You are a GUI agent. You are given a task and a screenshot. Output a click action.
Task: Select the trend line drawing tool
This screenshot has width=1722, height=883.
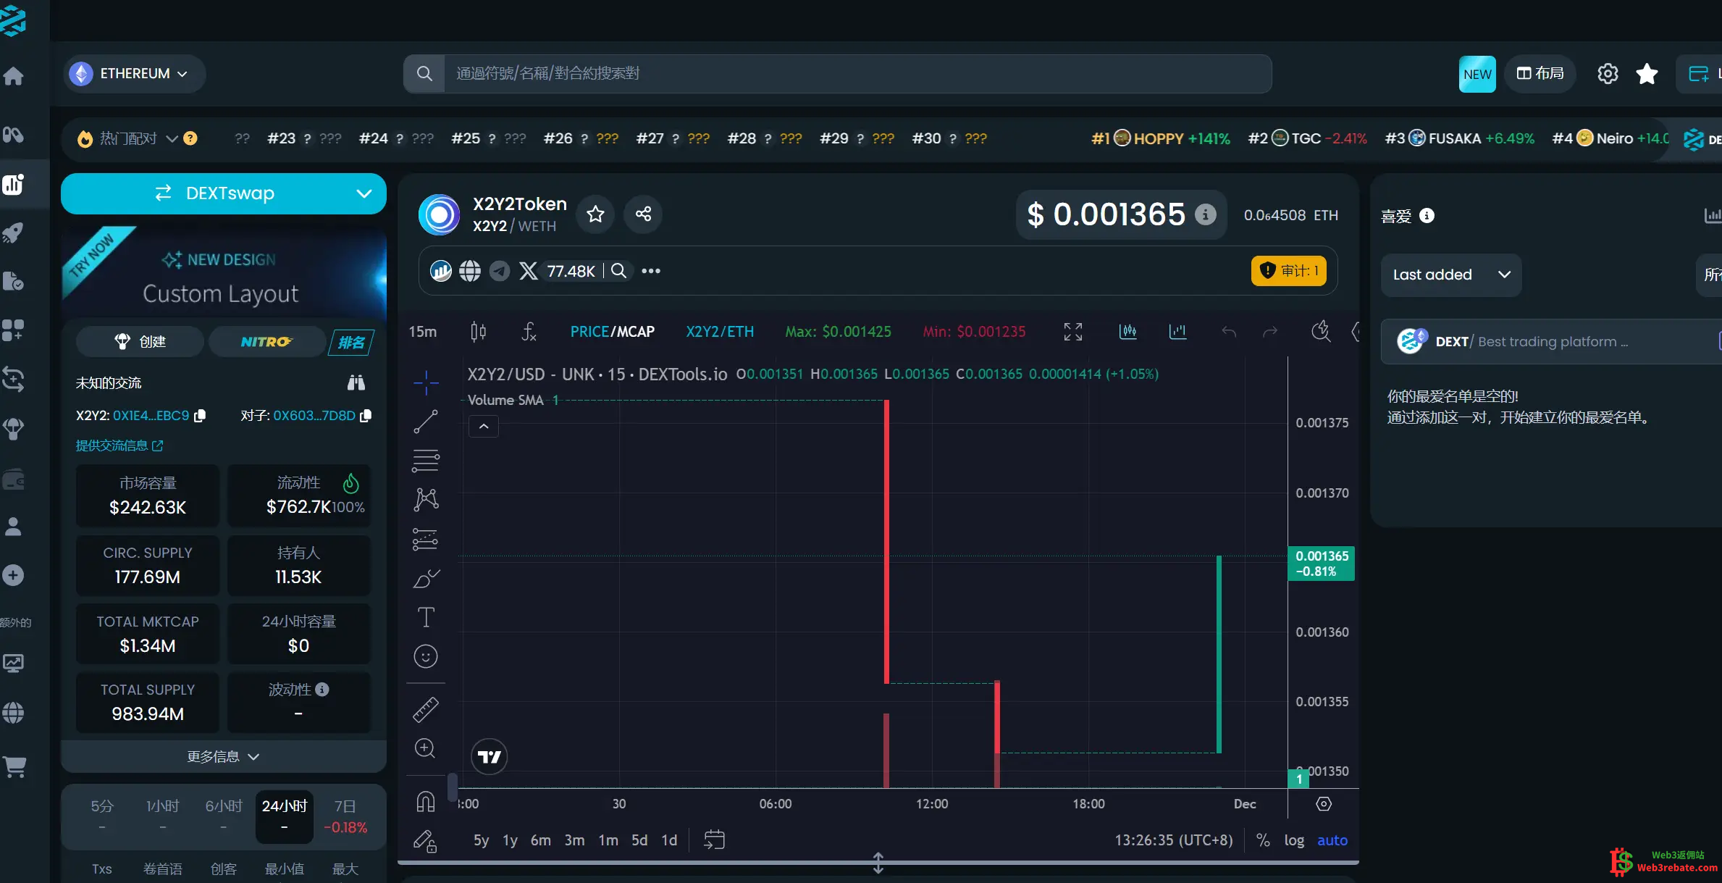[x=426, y=422]
